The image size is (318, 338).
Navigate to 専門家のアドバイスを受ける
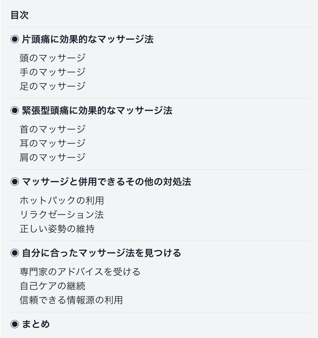coord(80,271)
